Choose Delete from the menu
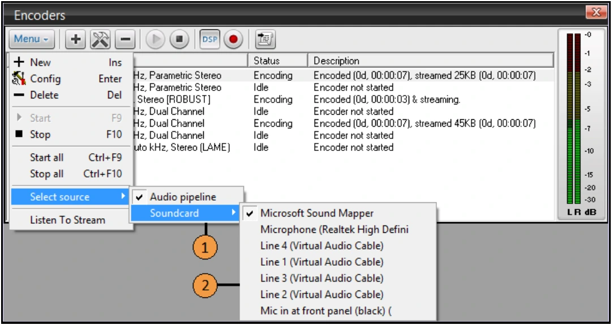The width and height of the screenshot is (613, 325). [x=71, y=95]
